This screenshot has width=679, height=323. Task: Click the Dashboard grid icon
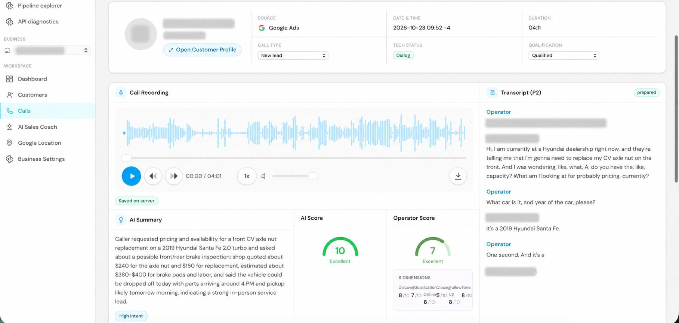[x=9, y=79]
